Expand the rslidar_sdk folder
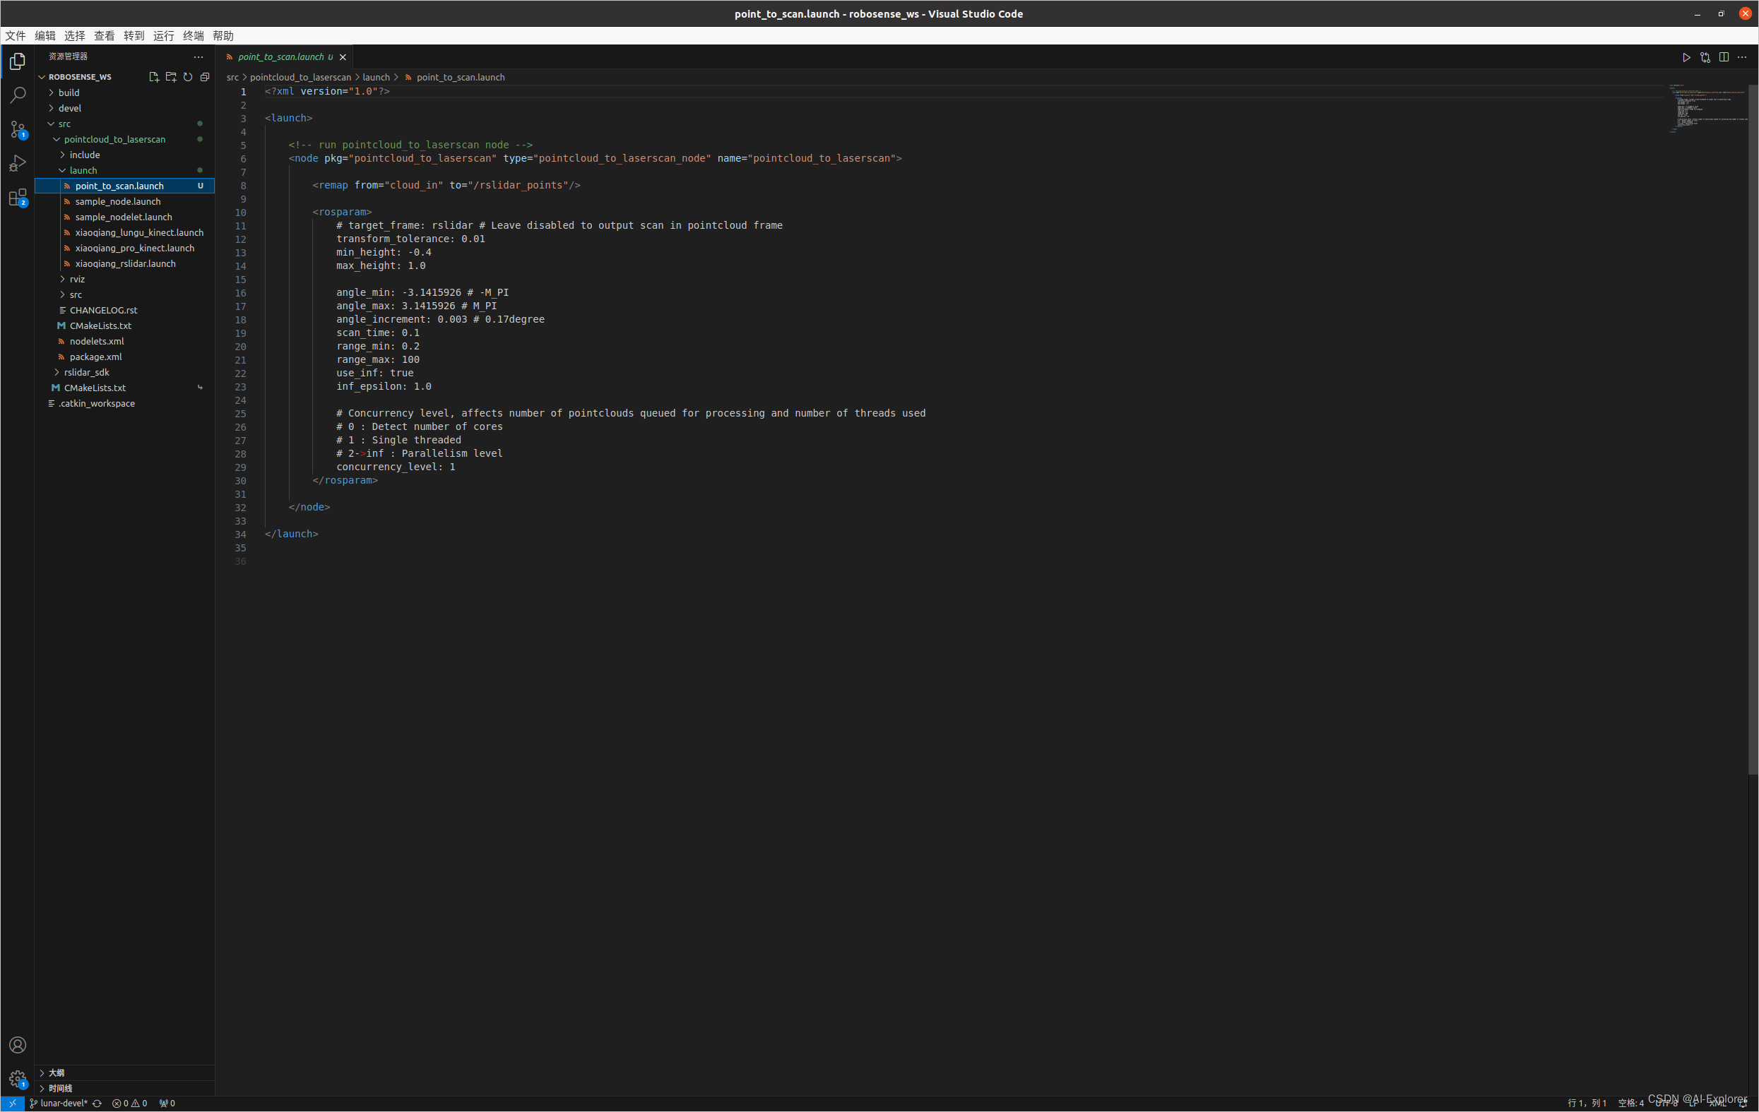Viewport: 1759px width, 1112px height. (x=125, y=372)
